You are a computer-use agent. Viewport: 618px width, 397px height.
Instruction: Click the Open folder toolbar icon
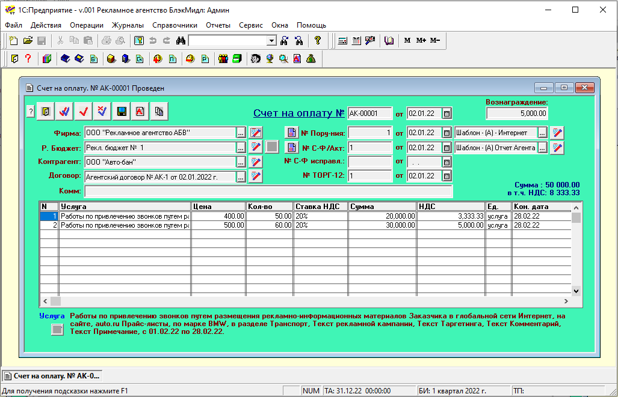(x=28, y=40)
